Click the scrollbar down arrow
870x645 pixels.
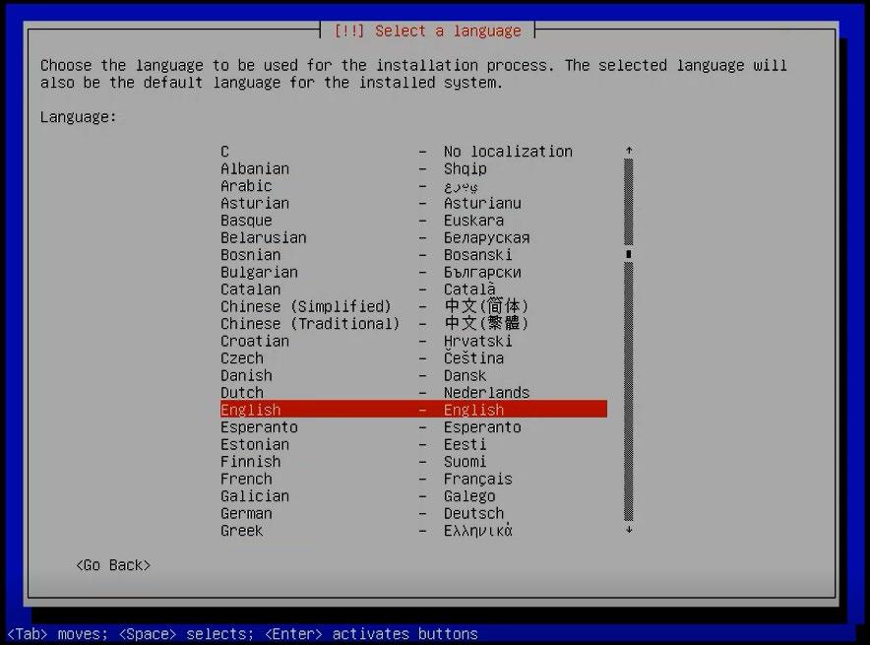(x=629, y=530)
